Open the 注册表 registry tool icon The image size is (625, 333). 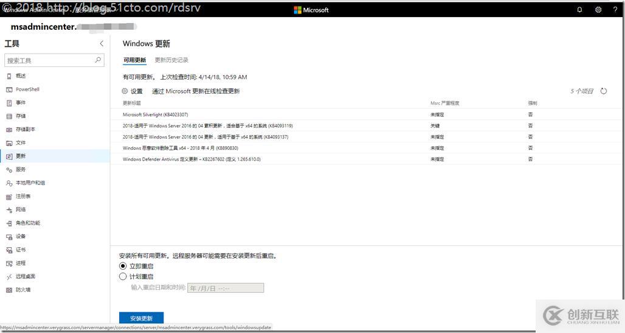coord(9,197)
